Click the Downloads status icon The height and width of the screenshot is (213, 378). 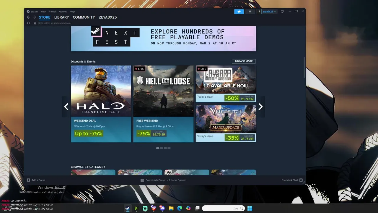[142, 180]
